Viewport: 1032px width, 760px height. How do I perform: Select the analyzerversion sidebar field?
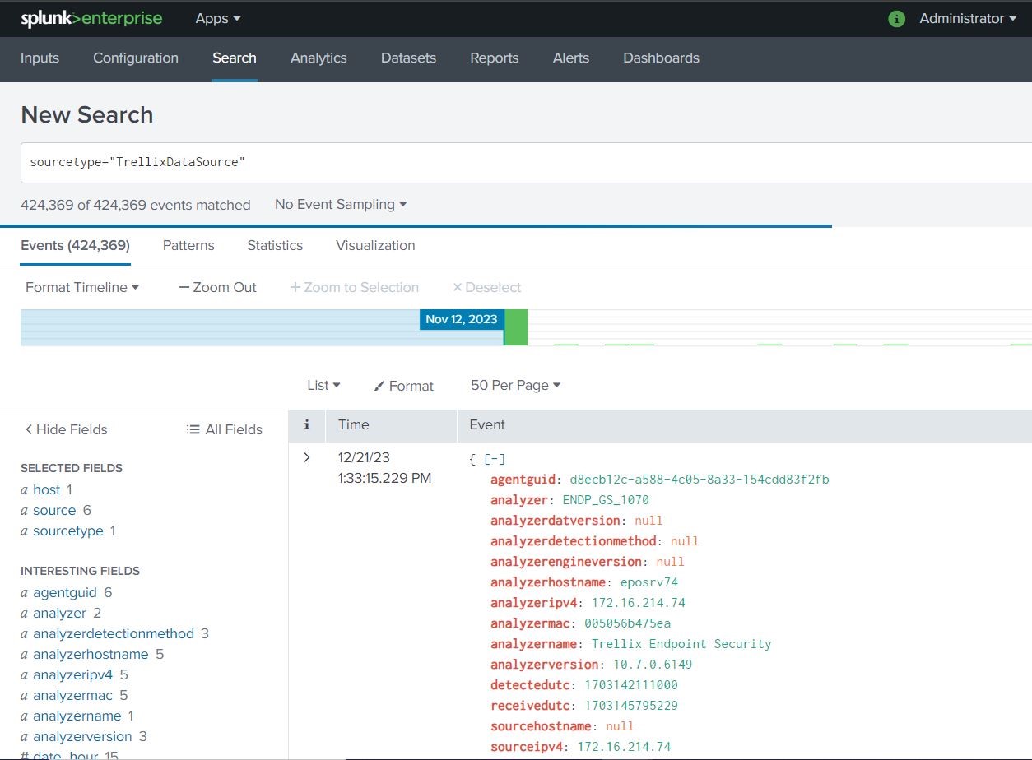click(82, 736)
